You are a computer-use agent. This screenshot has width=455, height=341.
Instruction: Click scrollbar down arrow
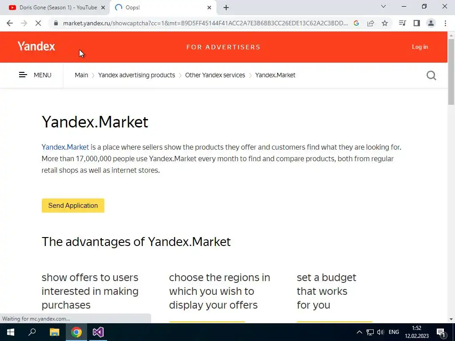pos(451,319)
